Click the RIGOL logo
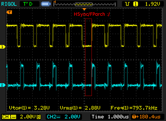166x121 pixels. click(x=9, y=4)
